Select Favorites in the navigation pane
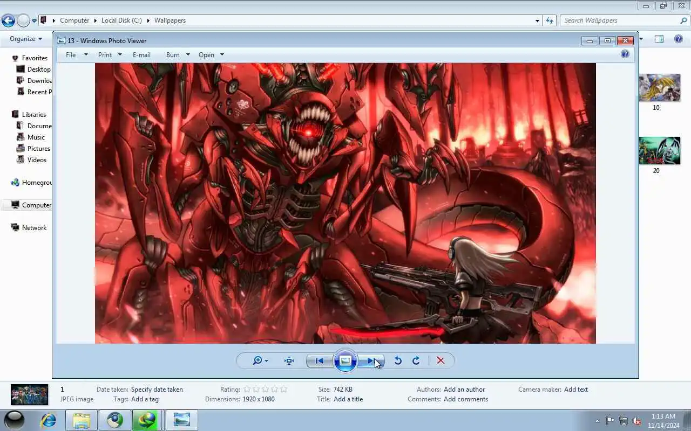691x431 pixels. 35,58
